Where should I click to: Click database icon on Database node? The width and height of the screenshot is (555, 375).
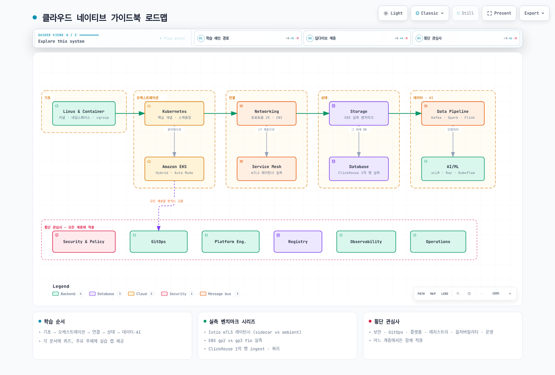(334, 161)
